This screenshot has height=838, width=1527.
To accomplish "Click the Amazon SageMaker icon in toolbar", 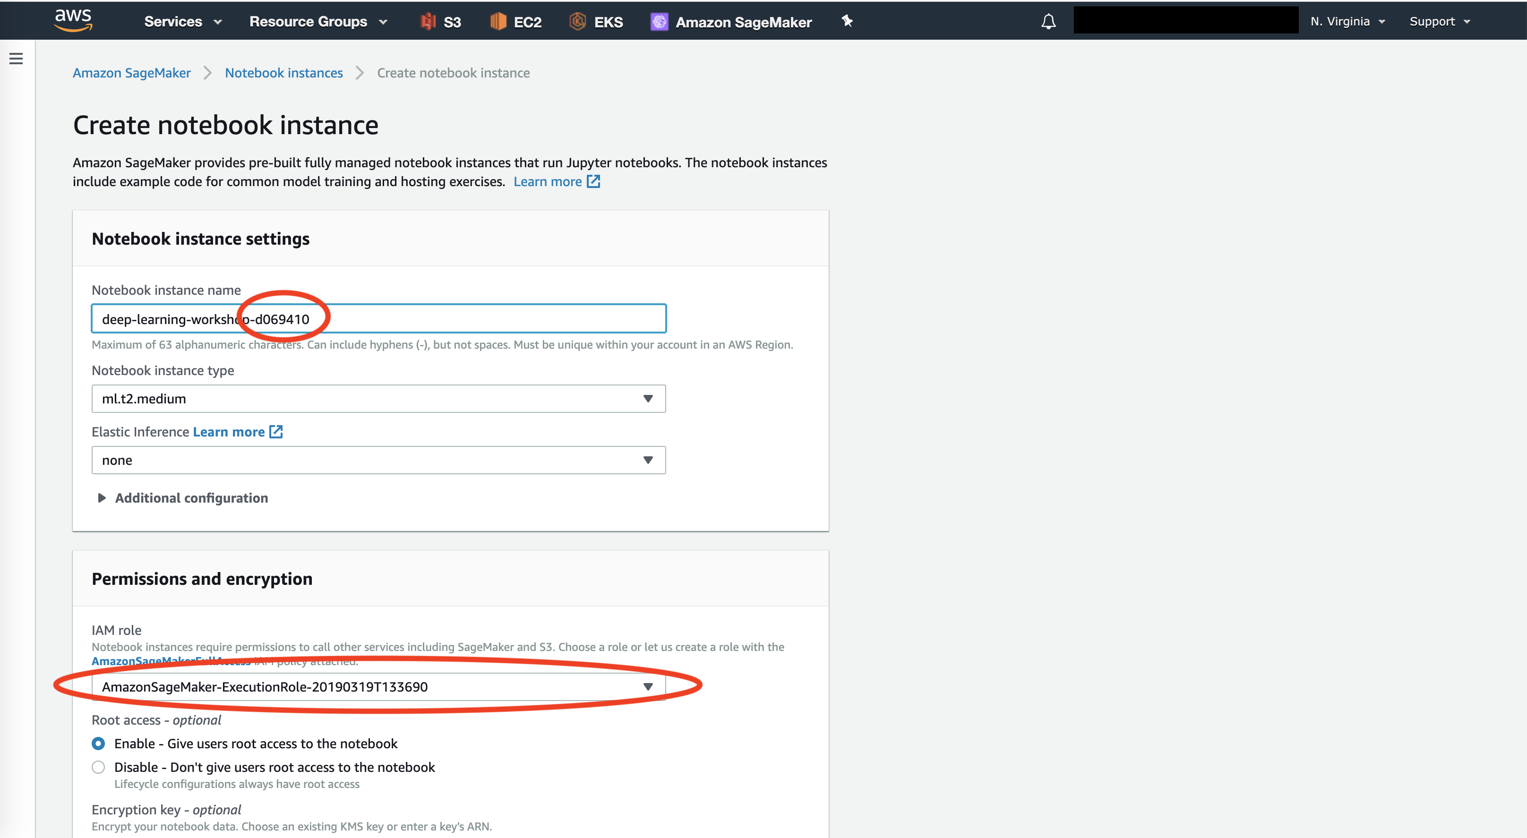I will point(658,20).
